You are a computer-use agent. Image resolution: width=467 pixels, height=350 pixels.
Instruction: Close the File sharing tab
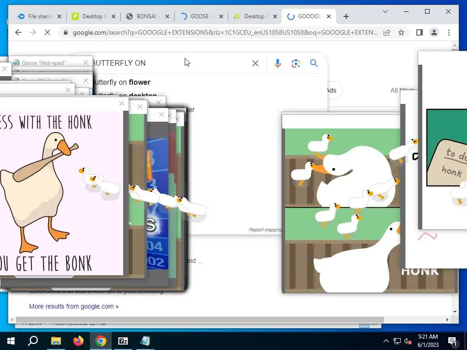point(59,16)
